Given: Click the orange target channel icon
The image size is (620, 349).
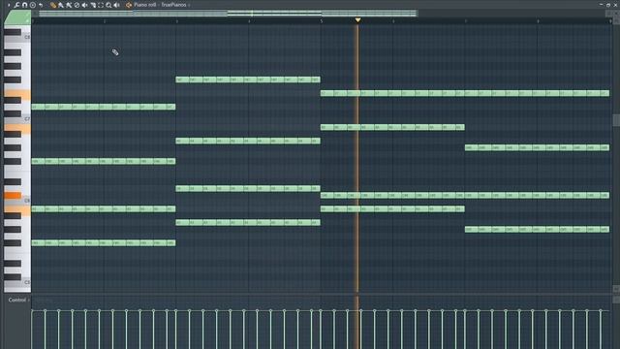Looking at the screenshot, I should [129, 5].
